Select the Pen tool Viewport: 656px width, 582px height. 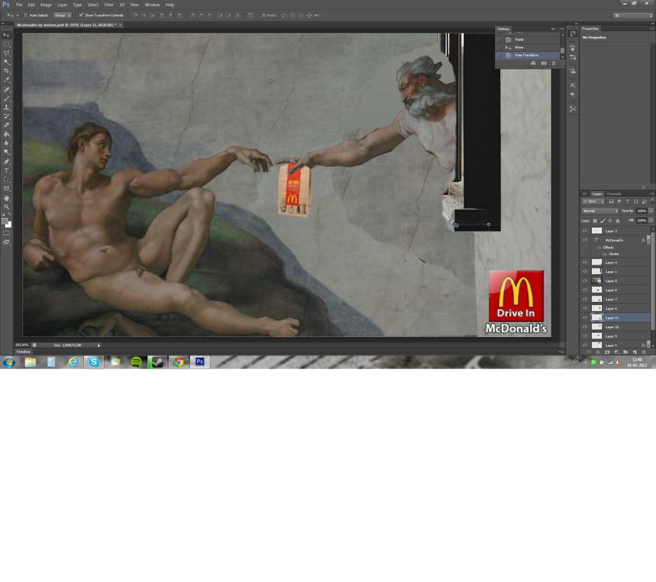[x=6, y=162]
